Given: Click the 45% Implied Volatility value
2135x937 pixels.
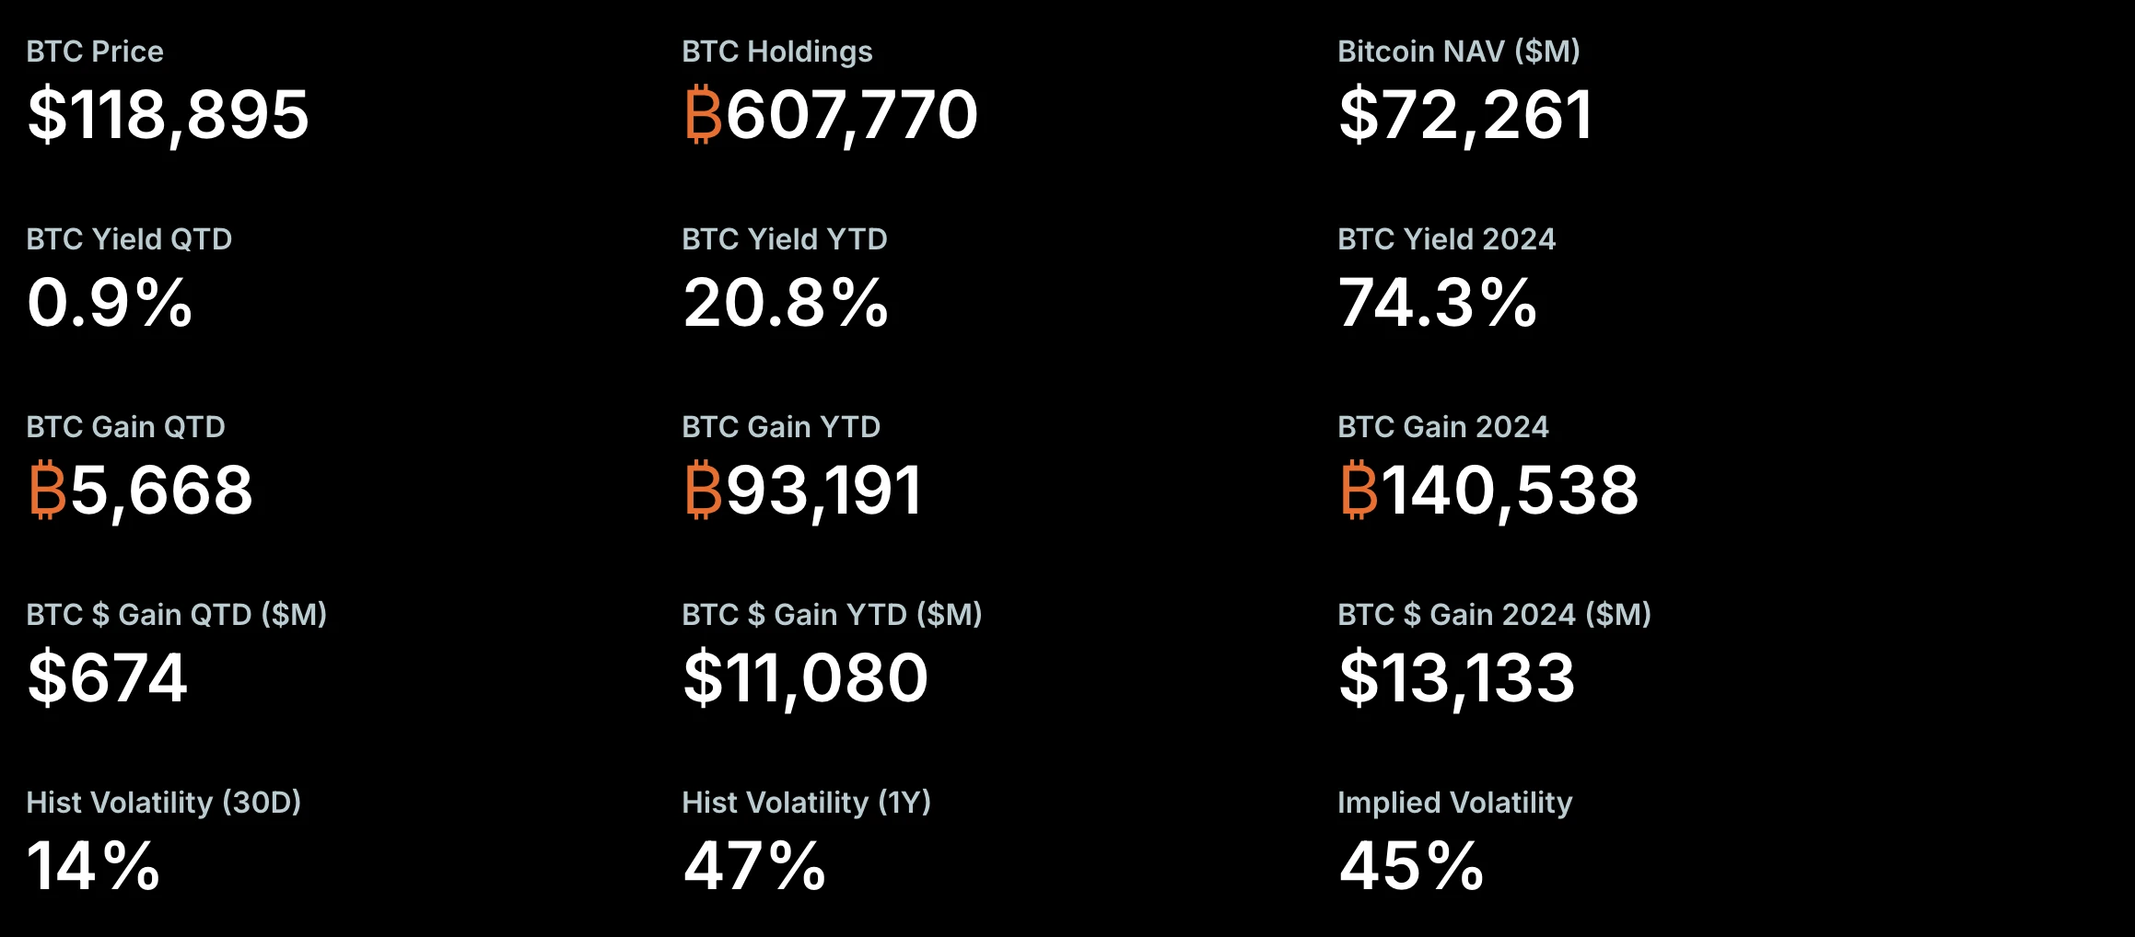Looking at the screenshot, I should 1411,867.
